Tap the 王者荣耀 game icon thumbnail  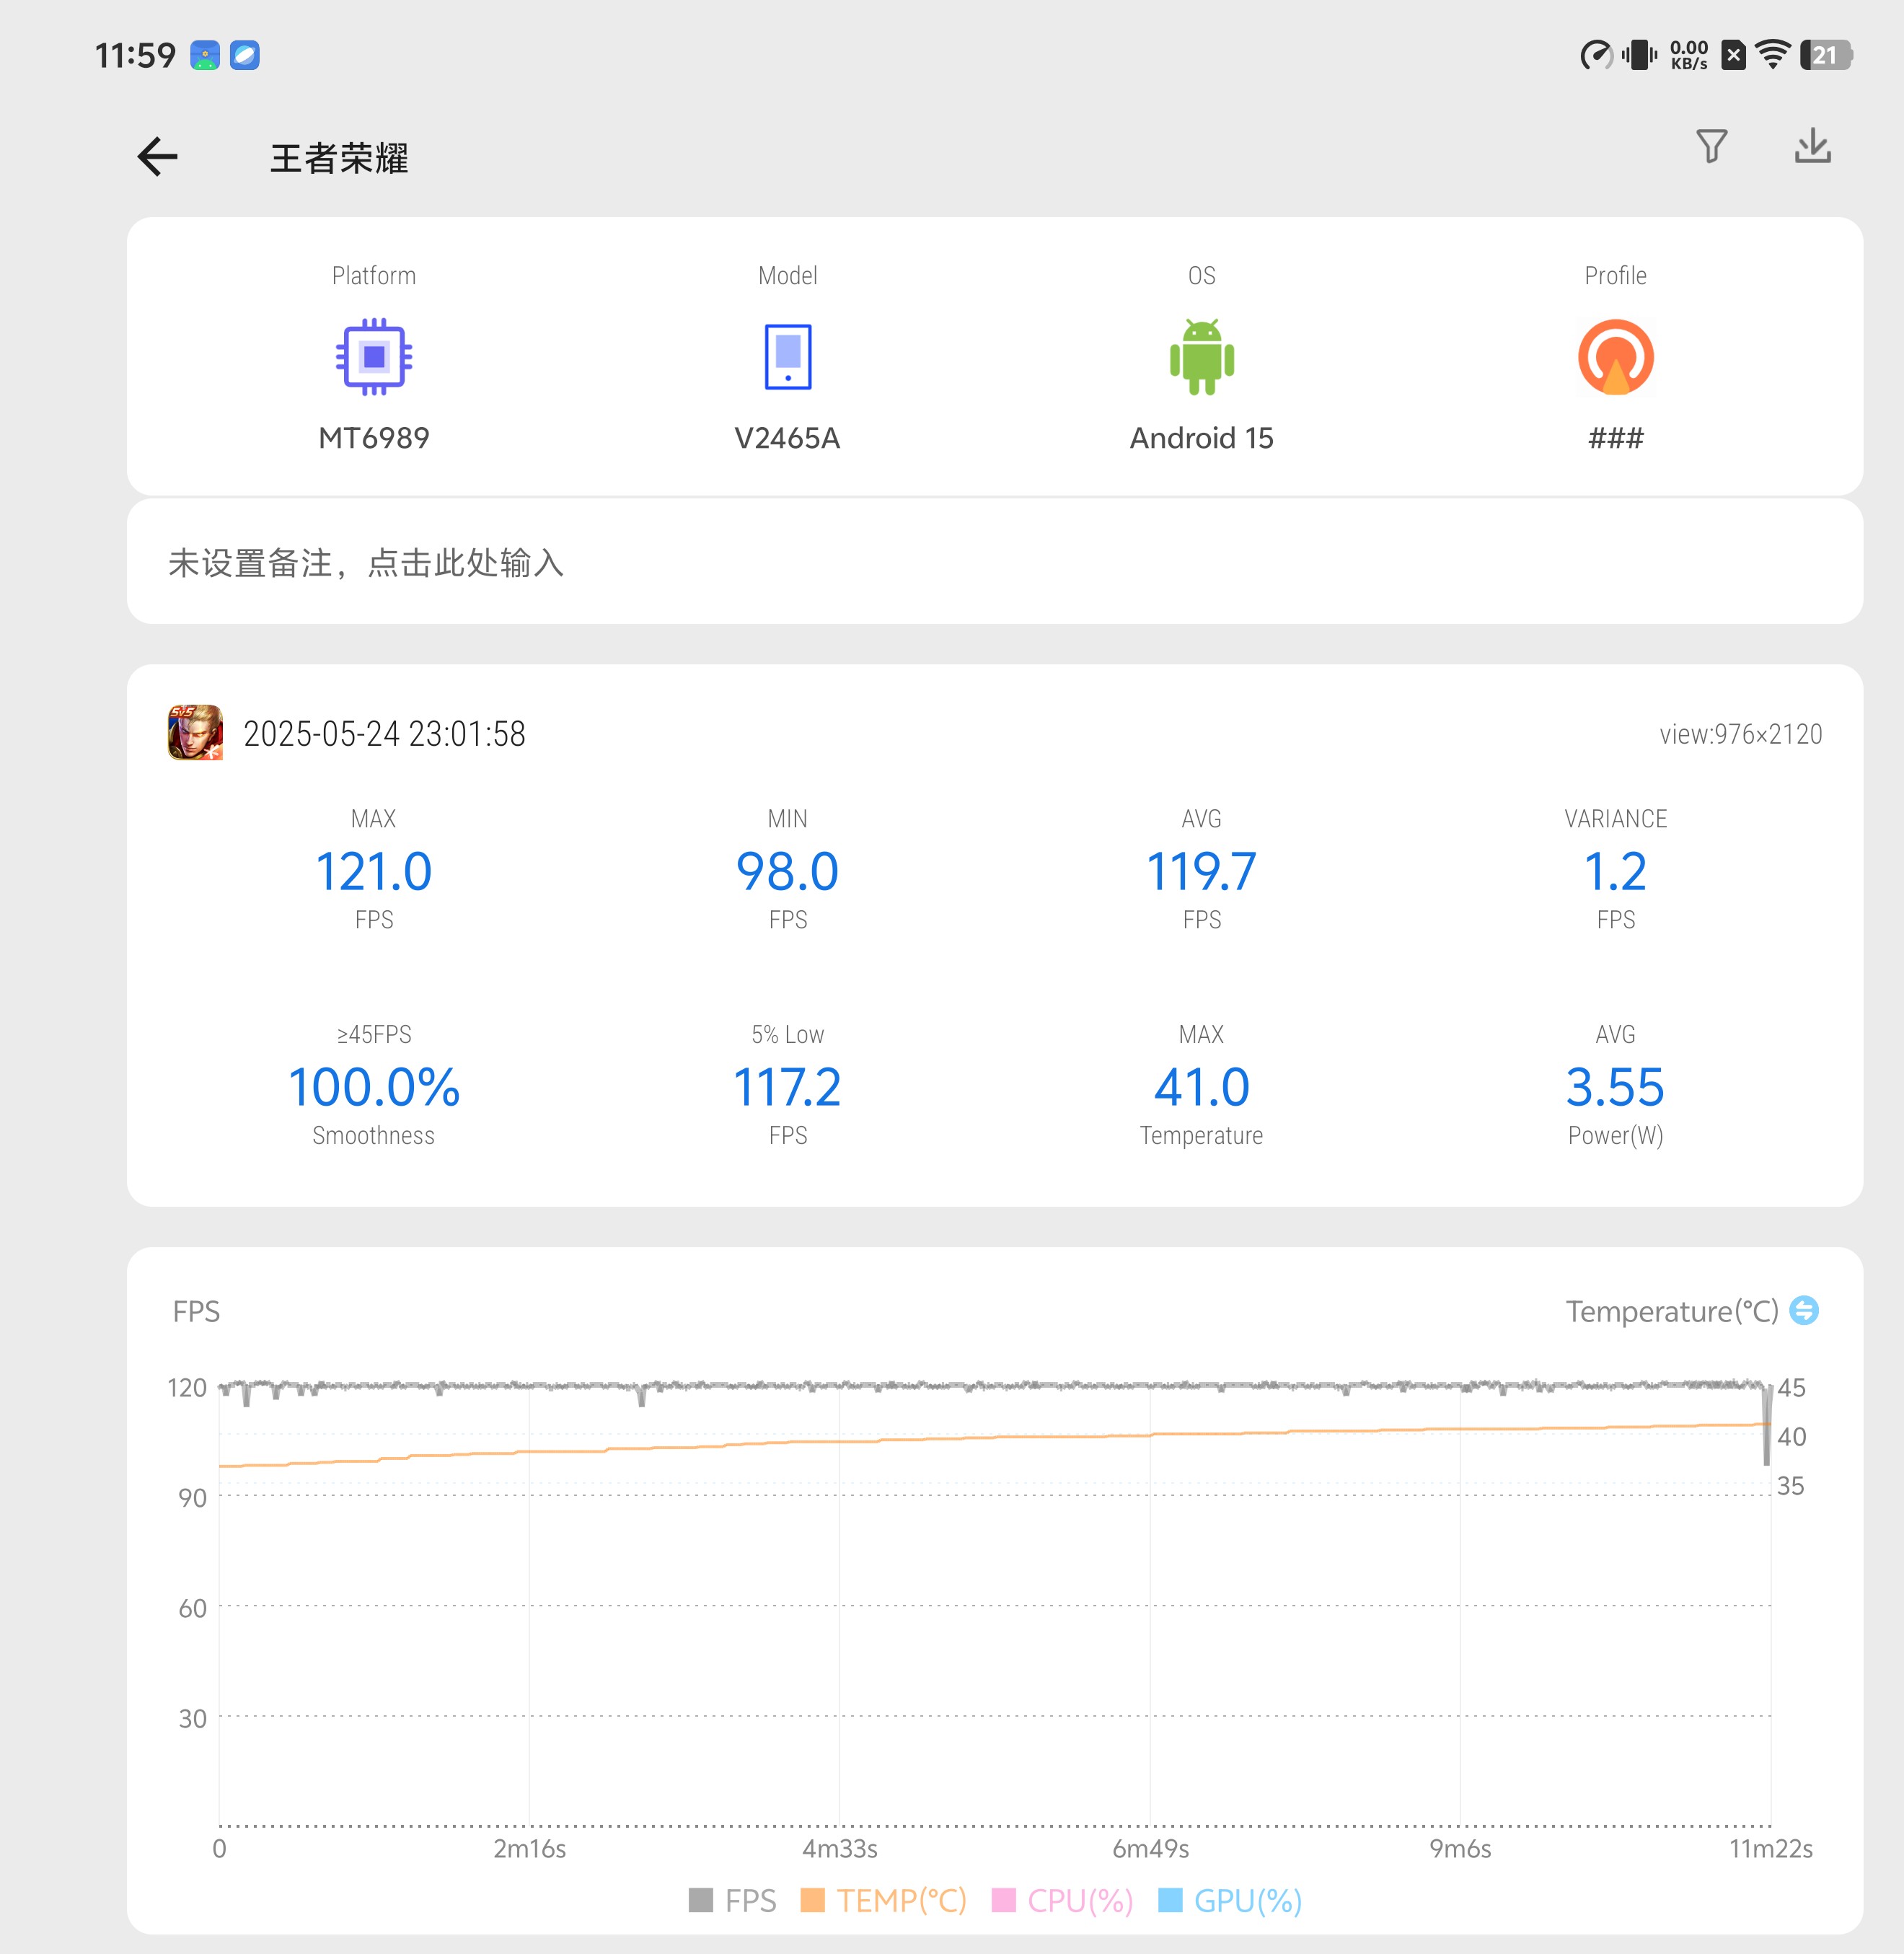point(195,733)
